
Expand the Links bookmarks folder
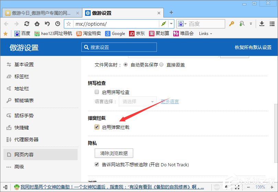[x=206, y=34]
